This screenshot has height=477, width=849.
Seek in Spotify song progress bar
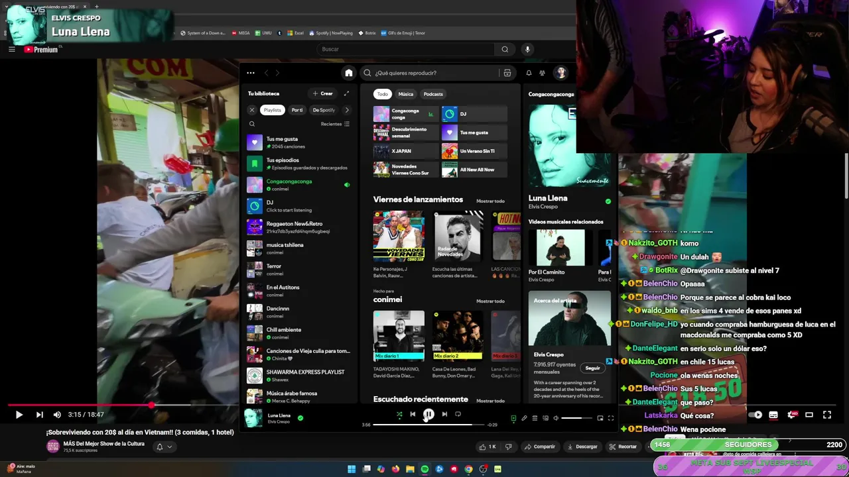tap(428, 425)
